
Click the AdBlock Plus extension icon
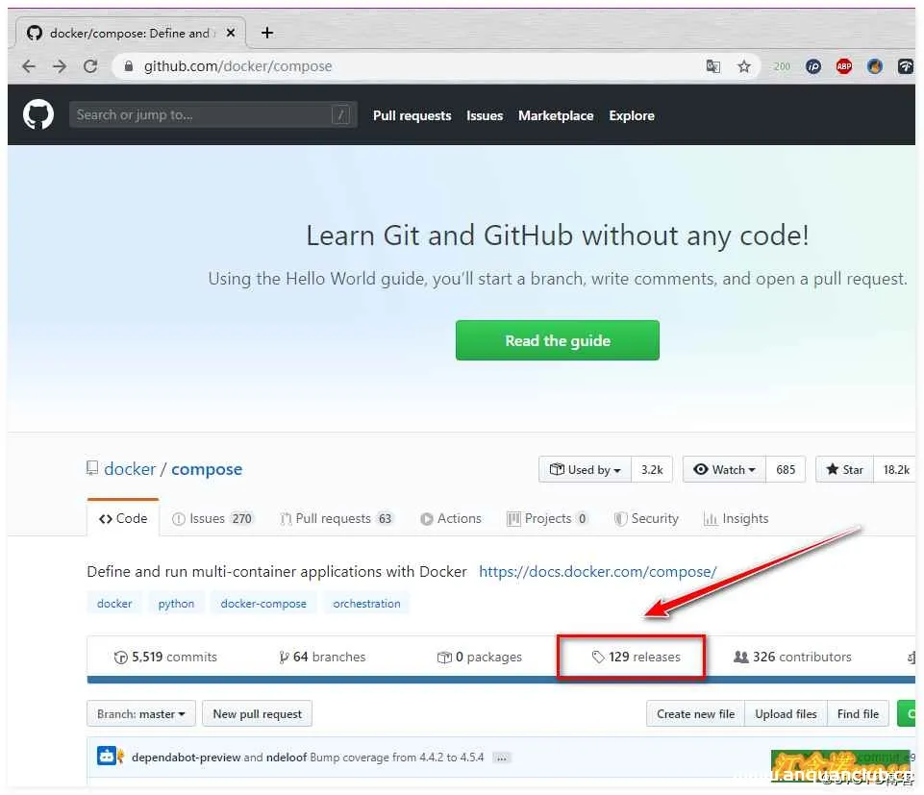point(844,66)
